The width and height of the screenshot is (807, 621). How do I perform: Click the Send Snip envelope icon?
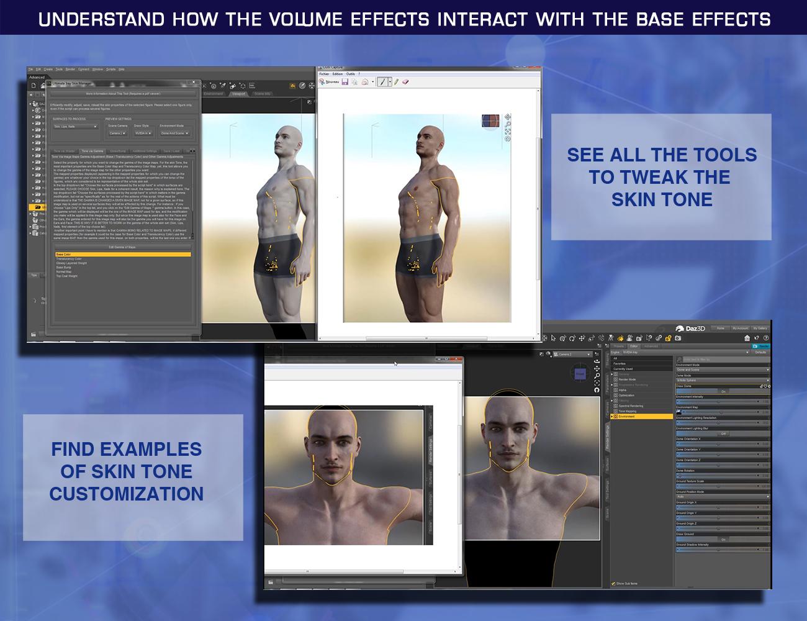click(366, 82)
